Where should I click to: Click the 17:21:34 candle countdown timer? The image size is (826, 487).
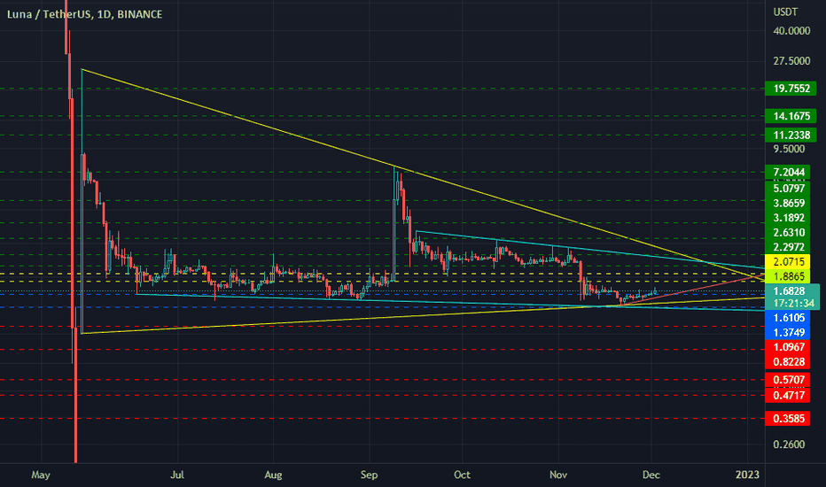pyautogui.click(x=795, y=303)
